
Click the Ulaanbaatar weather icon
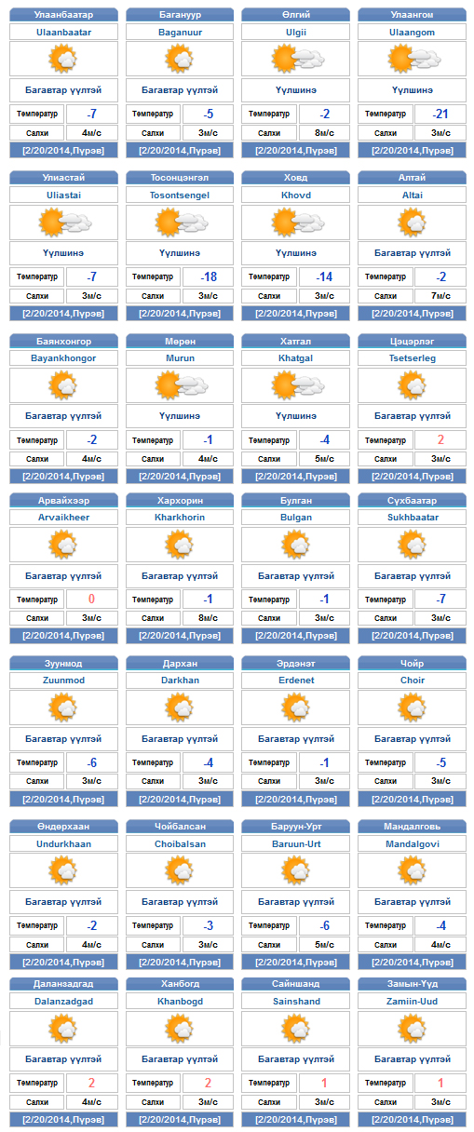point(63,60)
